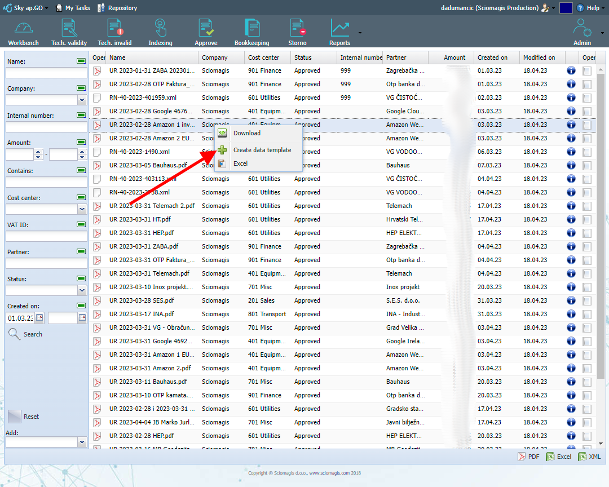Open PDF icon for UR 2023-03-05 Bauhaus.pdf row

coord(97,166)
